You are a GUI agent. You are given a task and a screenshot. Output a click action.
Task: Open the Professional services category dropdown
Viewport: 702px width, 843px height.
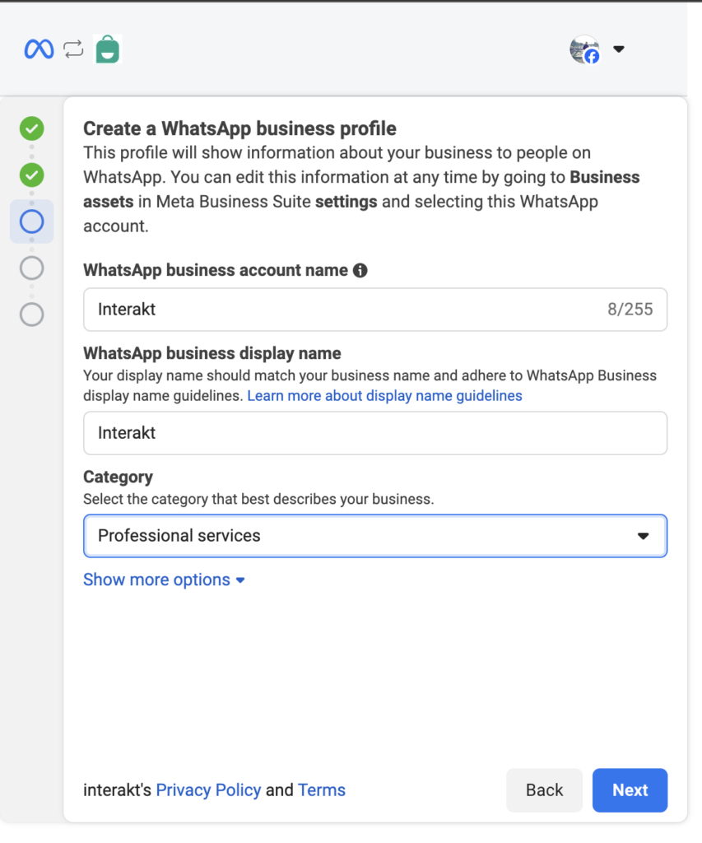click(x=375, y=536)
